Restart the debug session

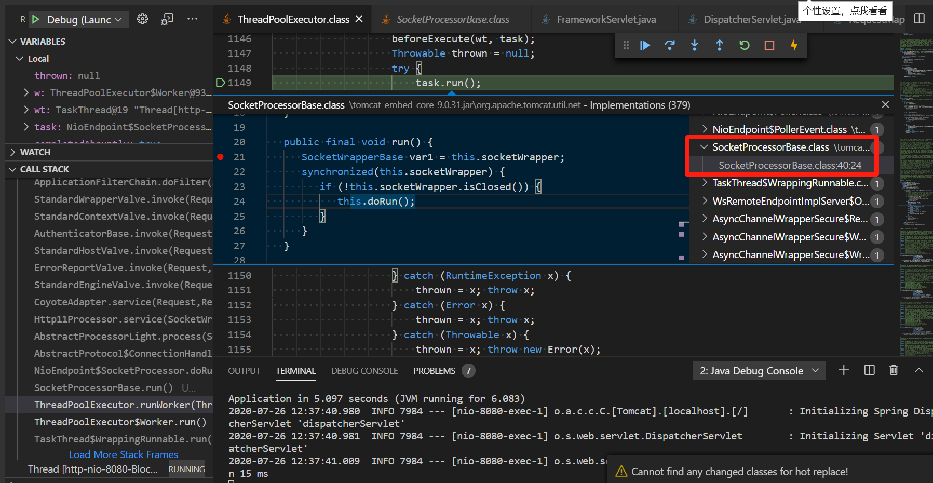[x=744, y=45]
